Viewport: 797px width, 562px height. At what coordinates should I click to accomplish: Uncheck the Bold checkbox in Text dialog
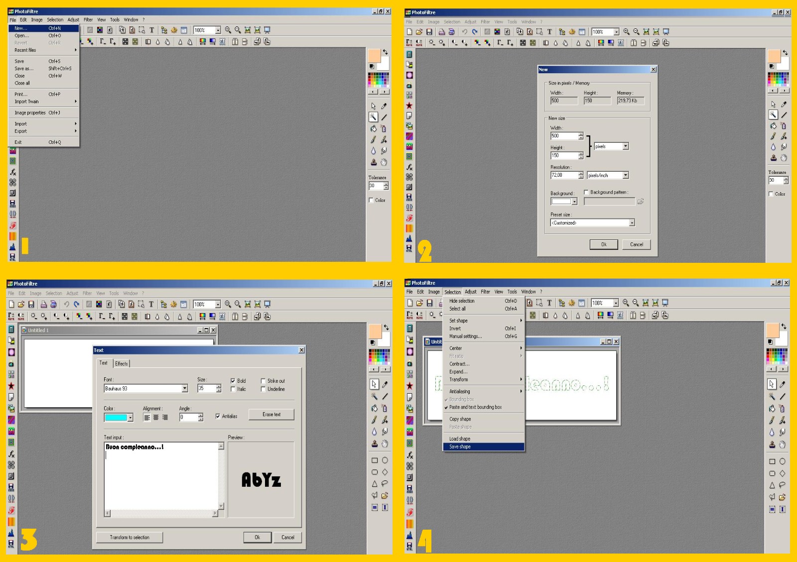233,381
